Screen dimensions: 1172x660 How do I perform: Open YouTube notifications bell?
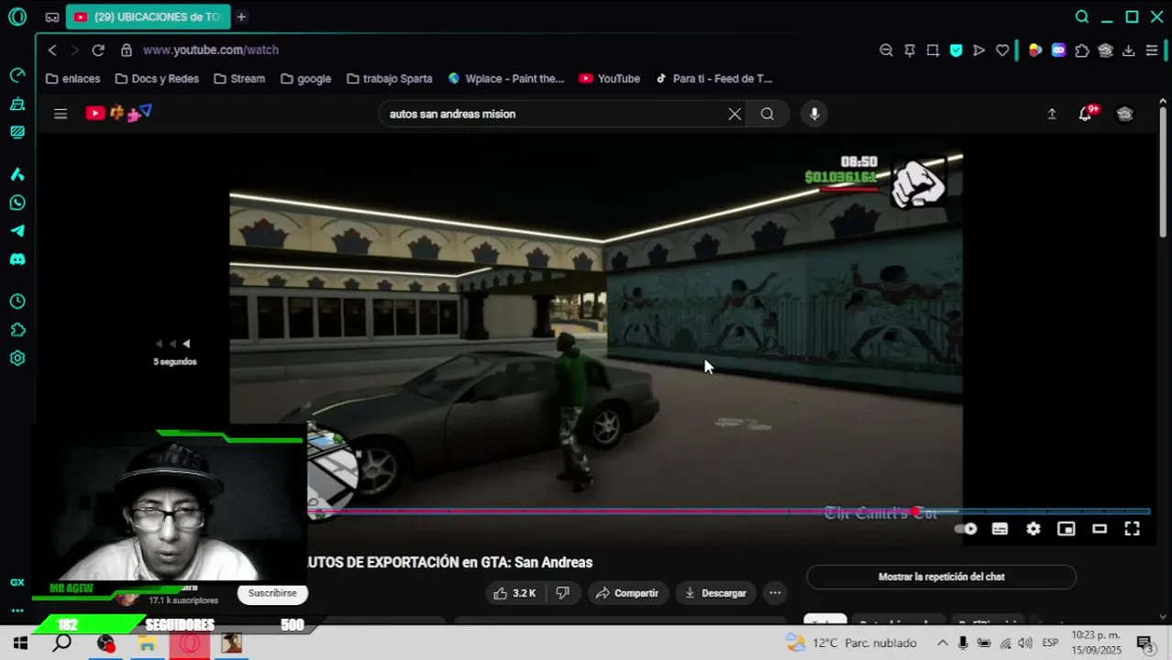(x=1086, y=114)
